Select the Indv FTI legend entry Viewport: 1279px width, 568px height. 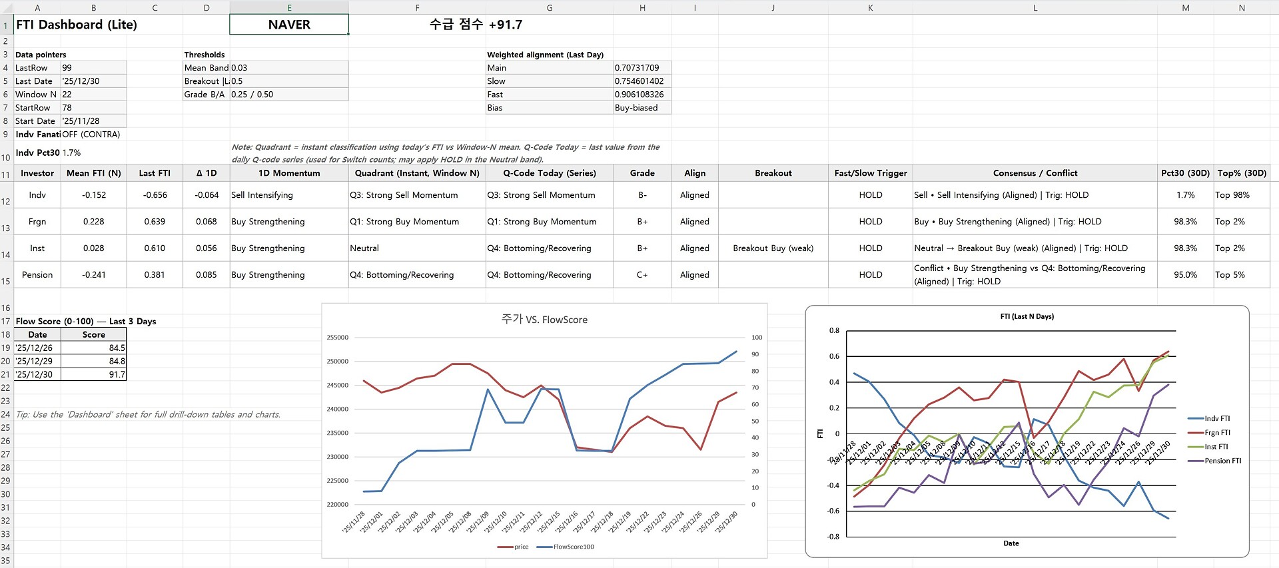(1216, 419)
